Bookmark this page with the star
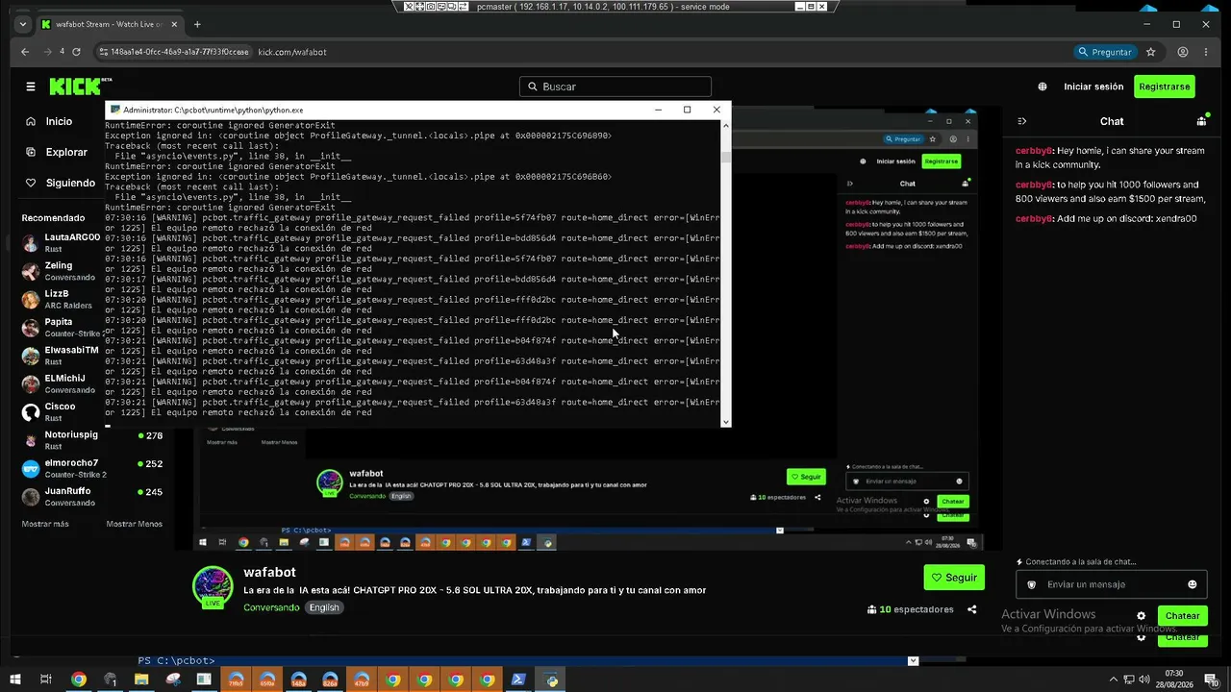1231x692 pixels. tap(1150, 52)
